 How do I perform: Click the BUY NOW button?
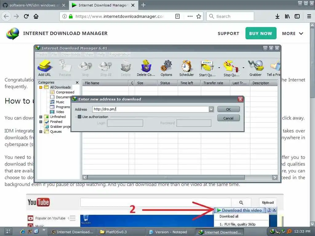[x=261, y=33]
